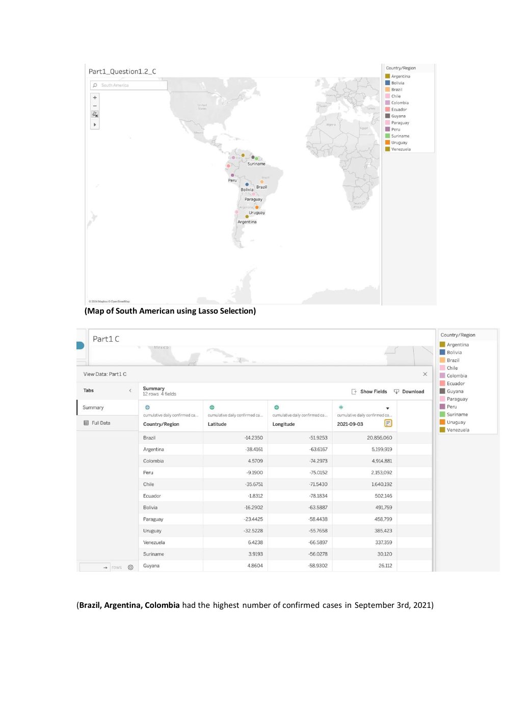The width and height of the screenshot is (506, 716).
Task: Click the value 20,856,060
Action: coord(379,438)
